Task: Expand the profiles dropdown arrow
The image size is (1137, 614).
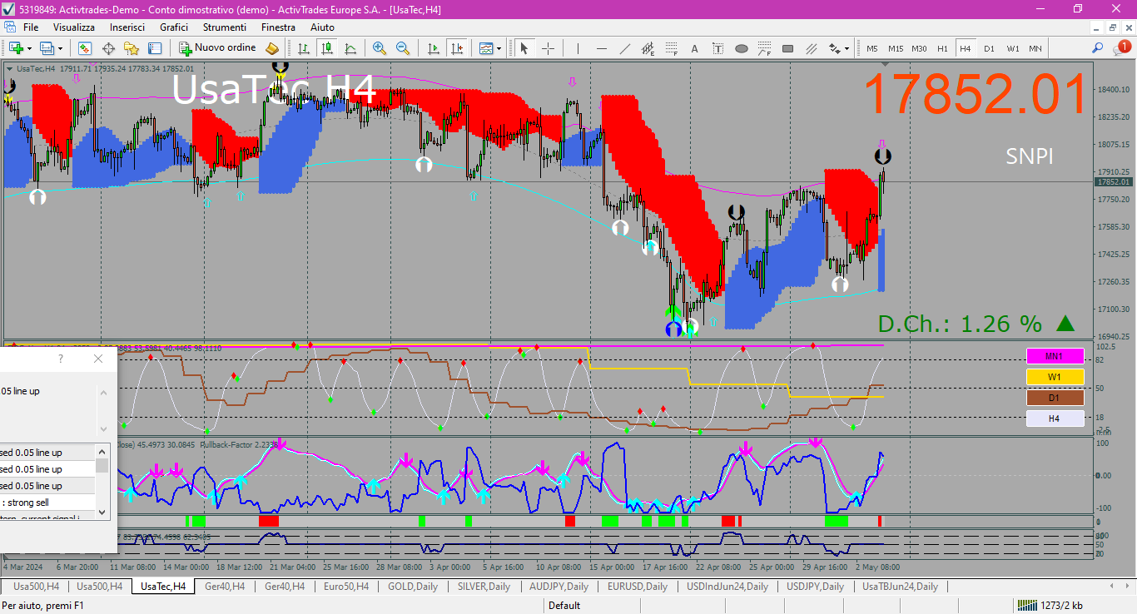Action: pos(60,48)
